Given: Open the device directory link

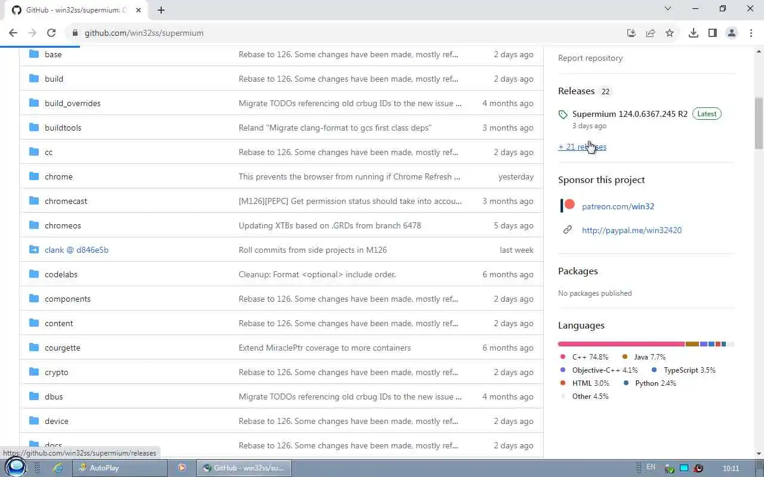Looking at the screenshot, I should point(56,421).
